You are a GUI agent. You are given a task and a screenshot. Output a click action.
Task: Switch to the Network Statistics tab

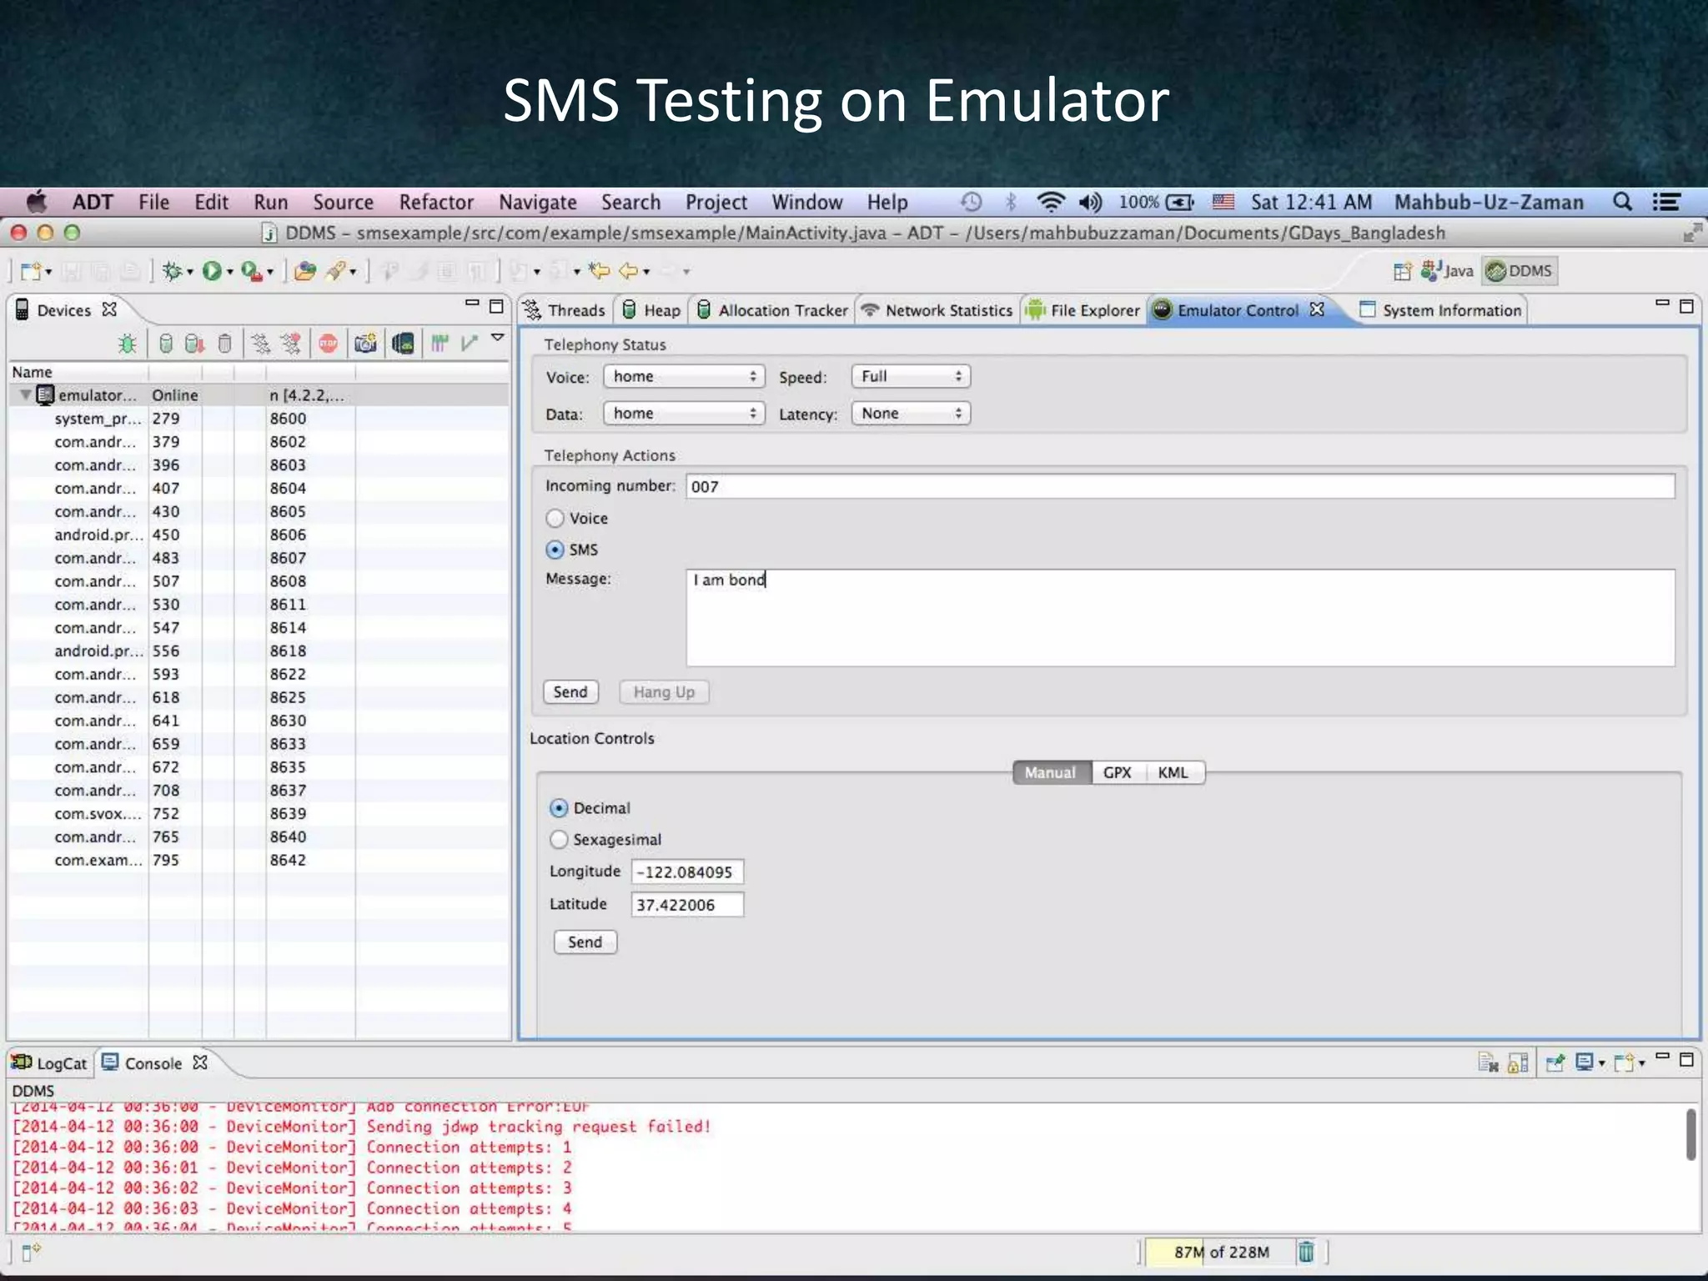click(937, 310)
